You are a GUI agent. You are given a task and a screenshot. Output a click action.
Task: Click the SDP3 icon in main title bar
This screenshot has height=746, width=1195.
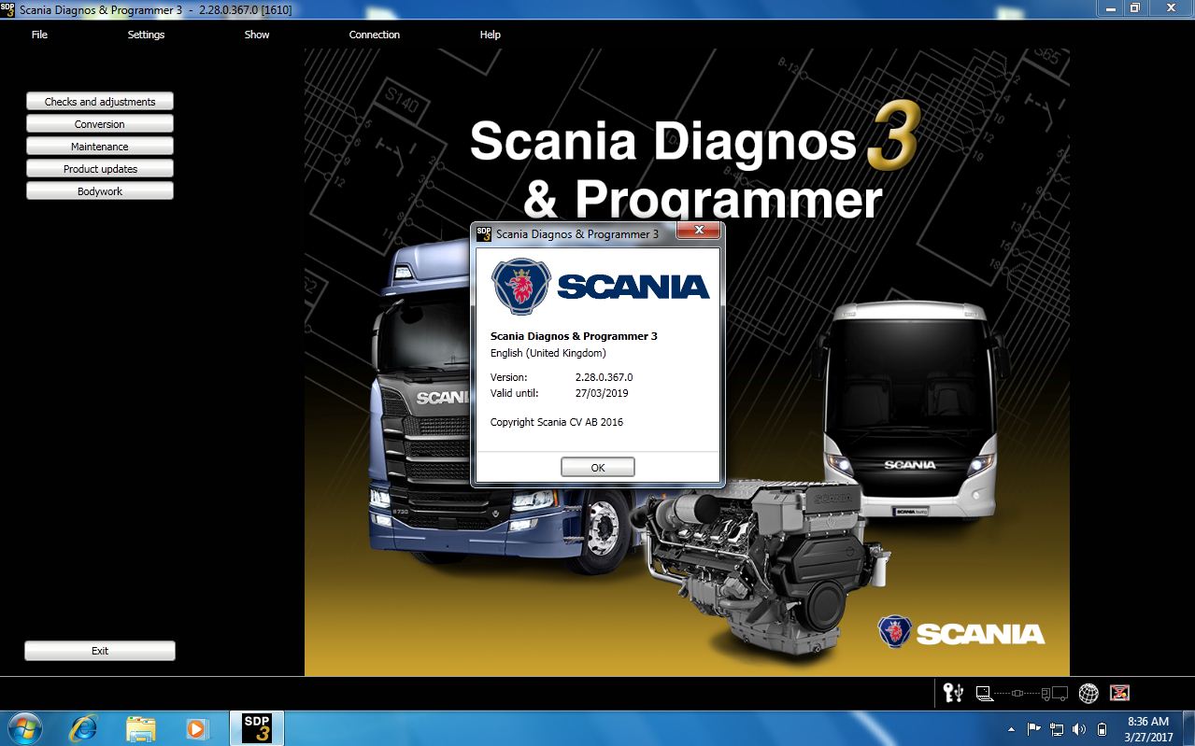(8, 9)
